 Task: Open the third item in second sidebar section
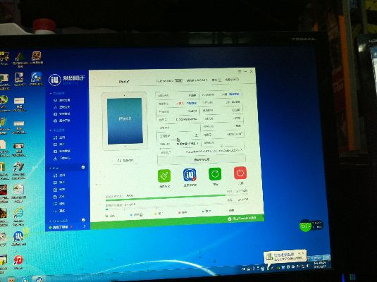point(62,151)
